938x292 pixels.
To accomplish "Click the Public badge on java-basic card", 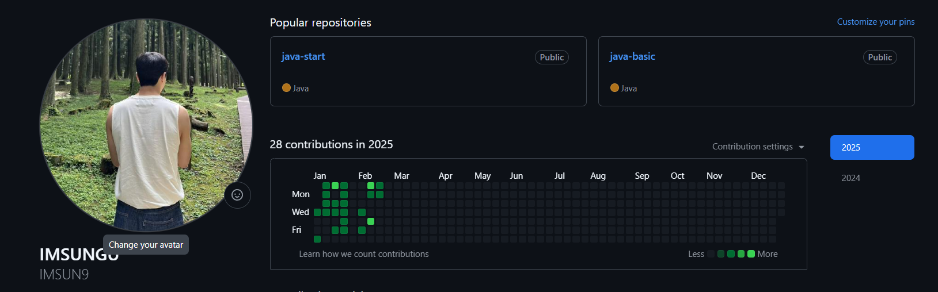I will tap(879, 57).
